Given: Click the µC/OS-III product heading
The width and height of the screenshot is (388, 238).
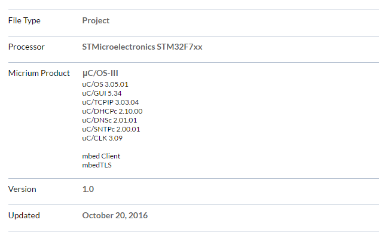Looking at the screenshot, I should (100, 73).
